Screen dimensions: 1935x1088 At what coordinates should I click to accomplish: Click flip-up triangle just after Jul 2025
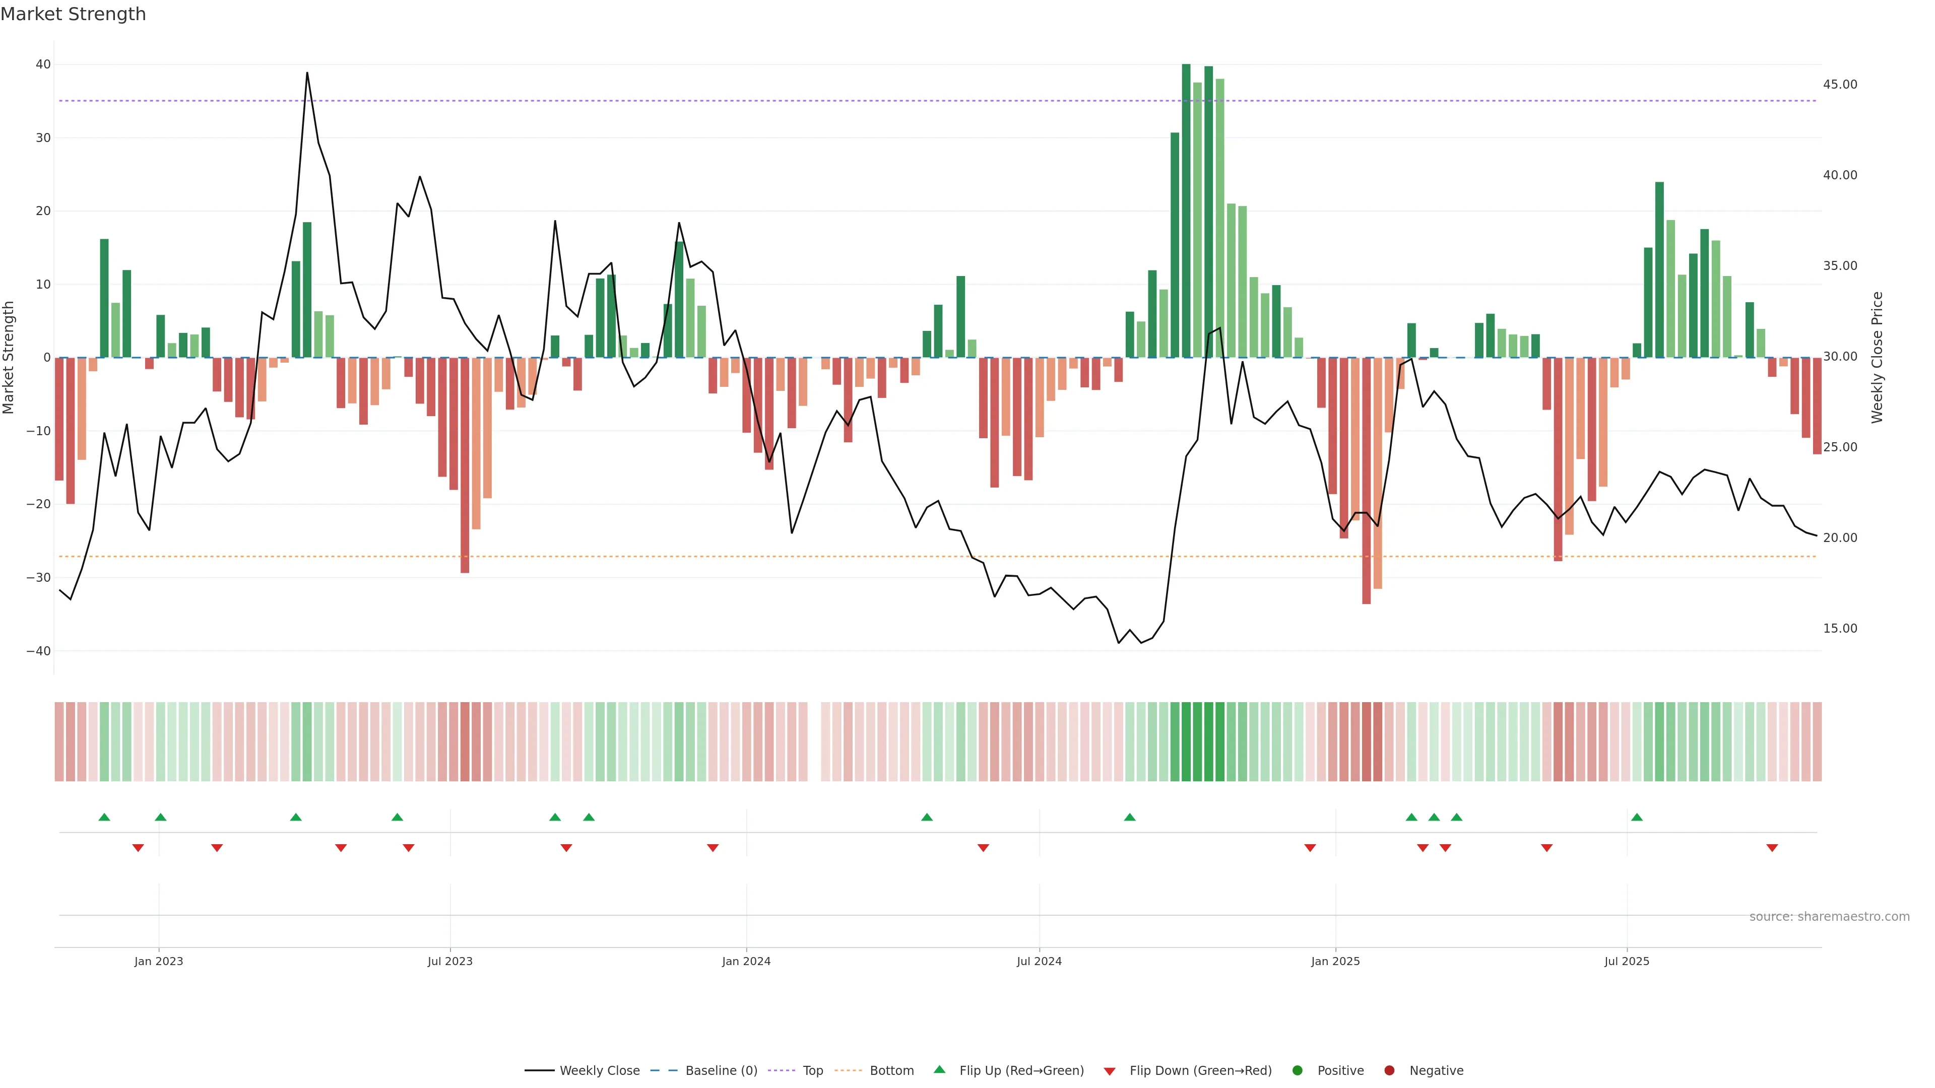pos(1637,817)
